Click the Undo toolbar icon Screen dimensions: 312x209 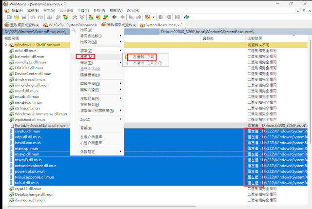coord(33,18)
